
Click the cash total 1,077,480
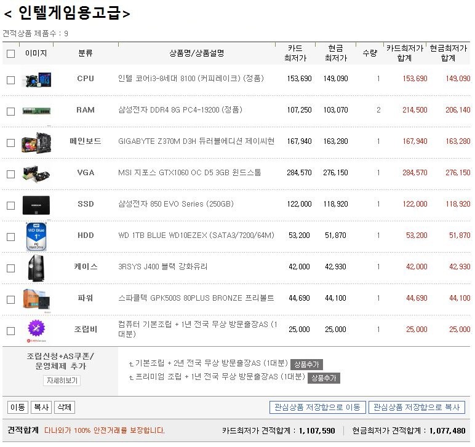tap(447, 431)
